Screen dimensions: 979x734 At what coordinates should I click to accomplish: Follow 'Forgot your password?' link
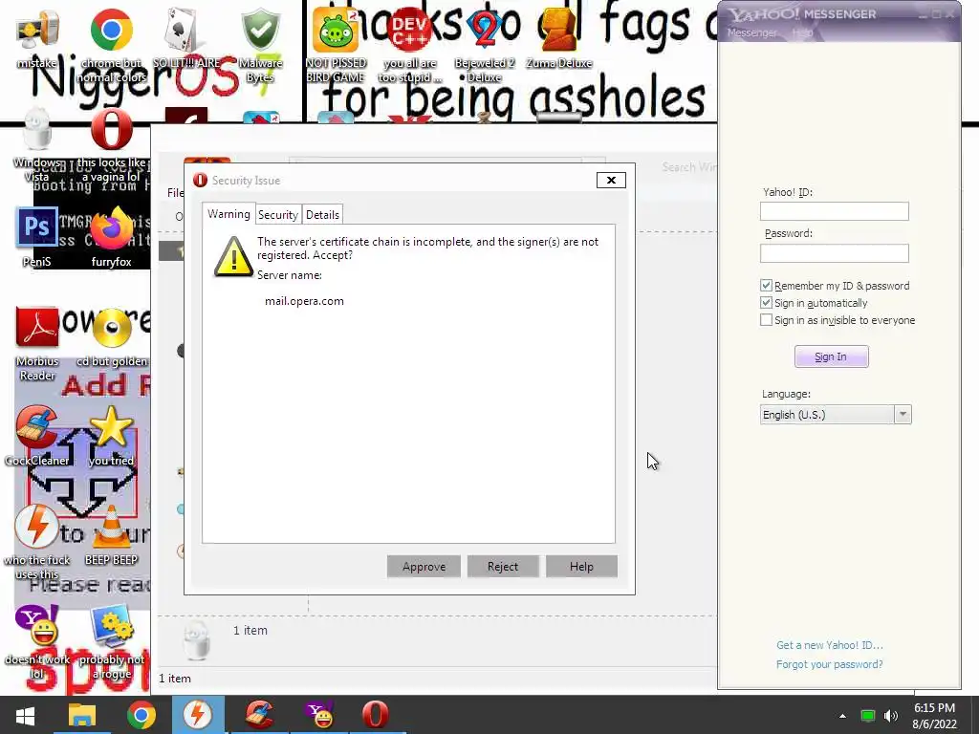(x=829, y=664)
